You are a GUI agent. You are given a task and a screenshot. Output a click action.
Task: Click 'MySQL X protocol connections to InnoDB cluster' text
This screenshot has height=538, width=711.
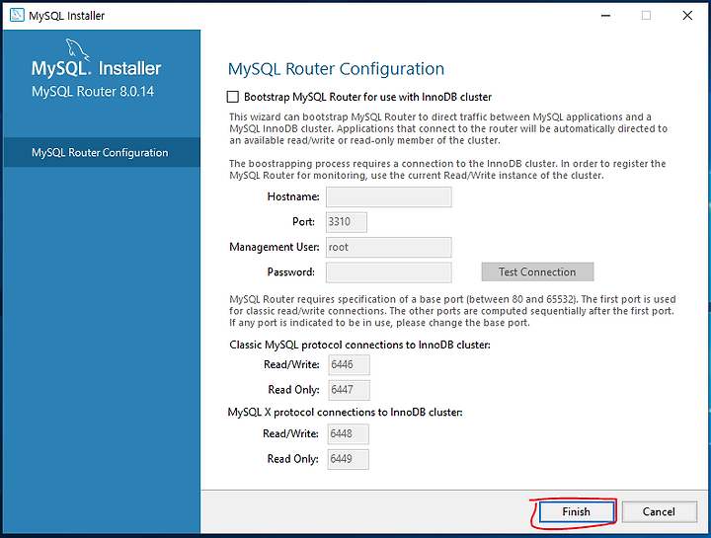[x=345, y=413]
